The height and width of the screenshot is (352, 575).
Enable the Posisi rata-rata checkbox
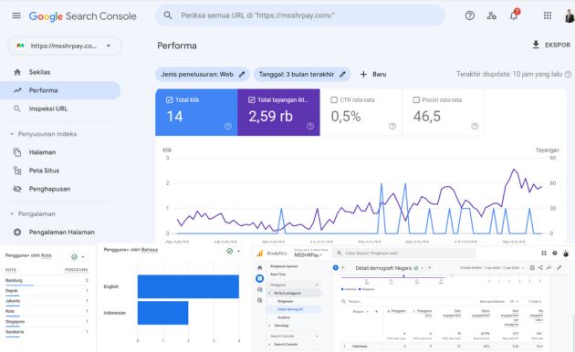pos(416,100)
